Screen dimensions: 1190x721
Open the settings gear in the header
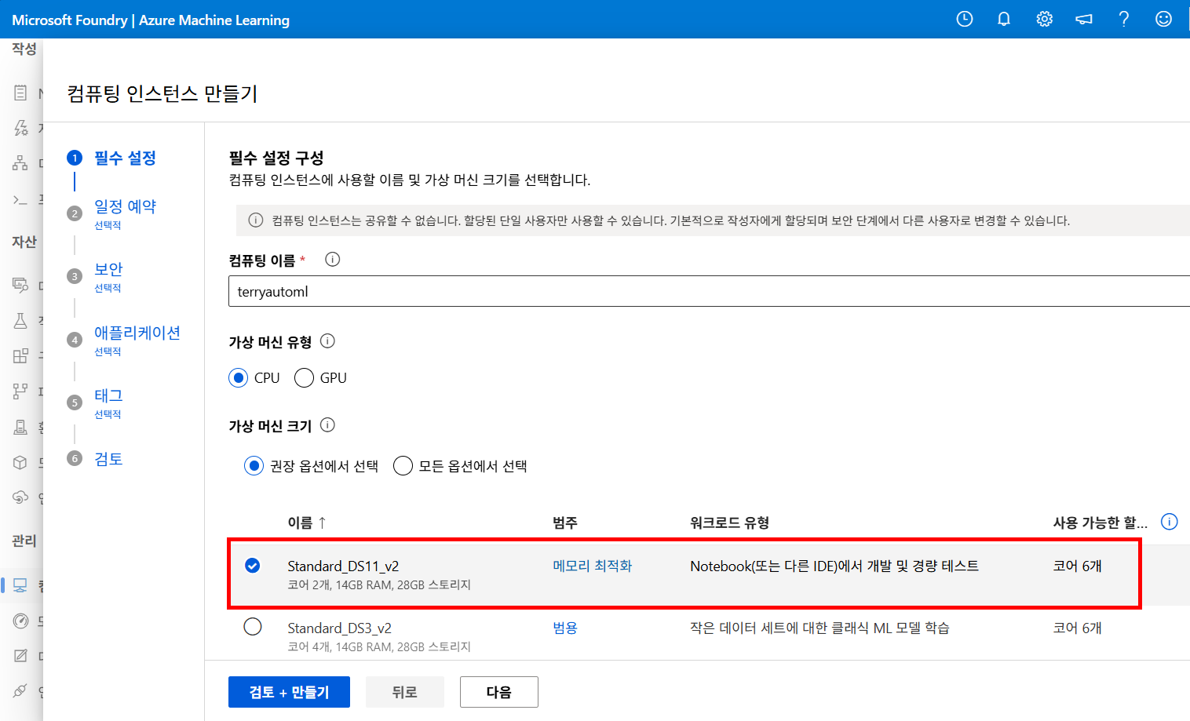tap(1044, 19)
